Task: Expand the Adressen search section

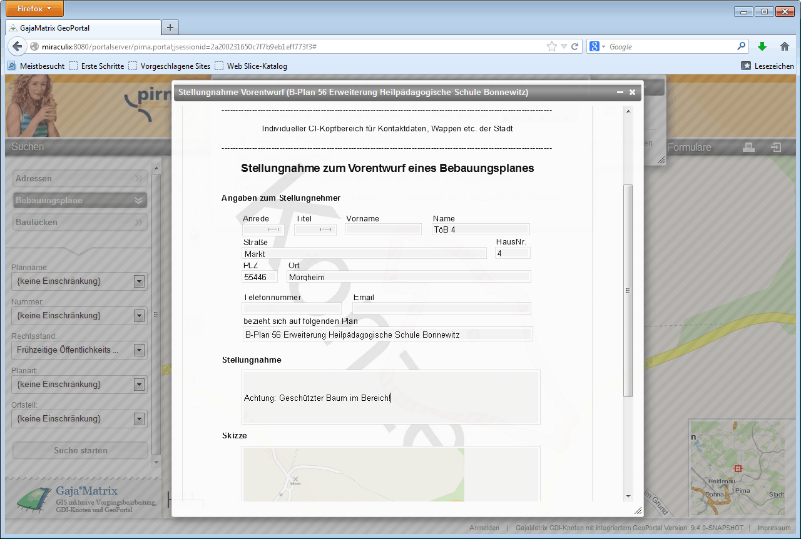Action: pyautogui.click(x=79, y=179)
